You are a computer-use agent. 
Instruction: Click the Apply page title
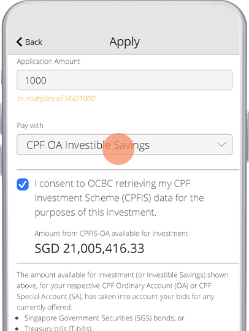pos(124,42)
